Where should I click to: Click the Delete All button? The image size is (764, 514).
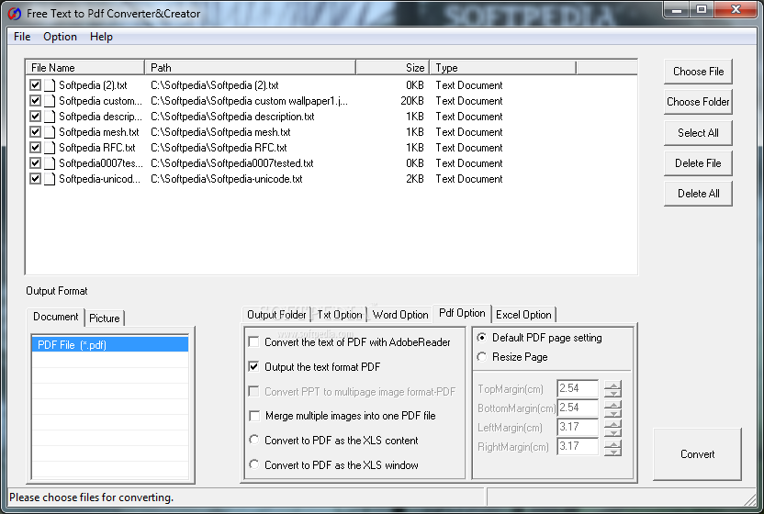pyautogui.click(x=698, y=194)
